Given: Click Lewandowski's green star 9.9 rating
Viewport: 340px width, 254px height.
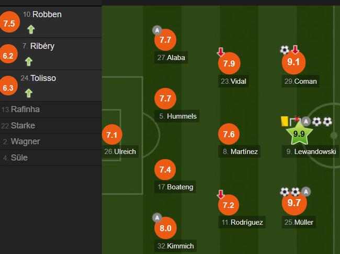Looking at the screenshot, I should (299, 134).
